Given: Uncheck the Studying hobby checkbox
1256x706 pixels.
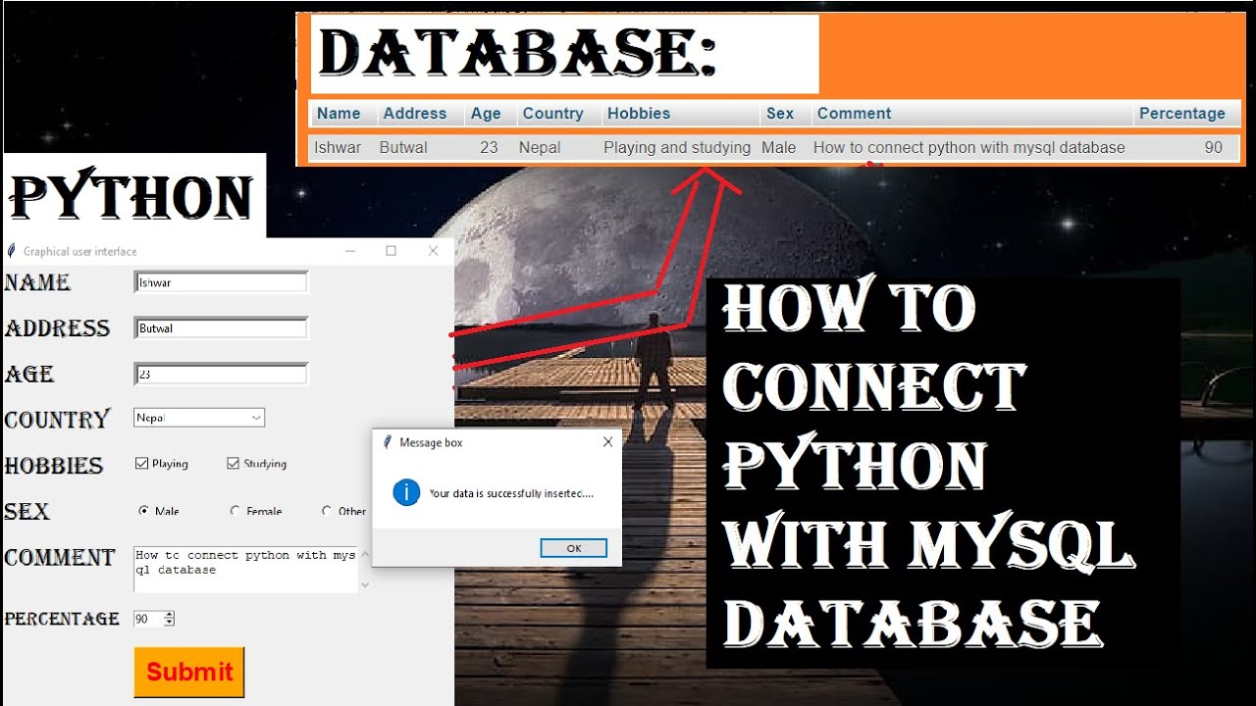Looking at the screenshot, I should tap(234, 464).
